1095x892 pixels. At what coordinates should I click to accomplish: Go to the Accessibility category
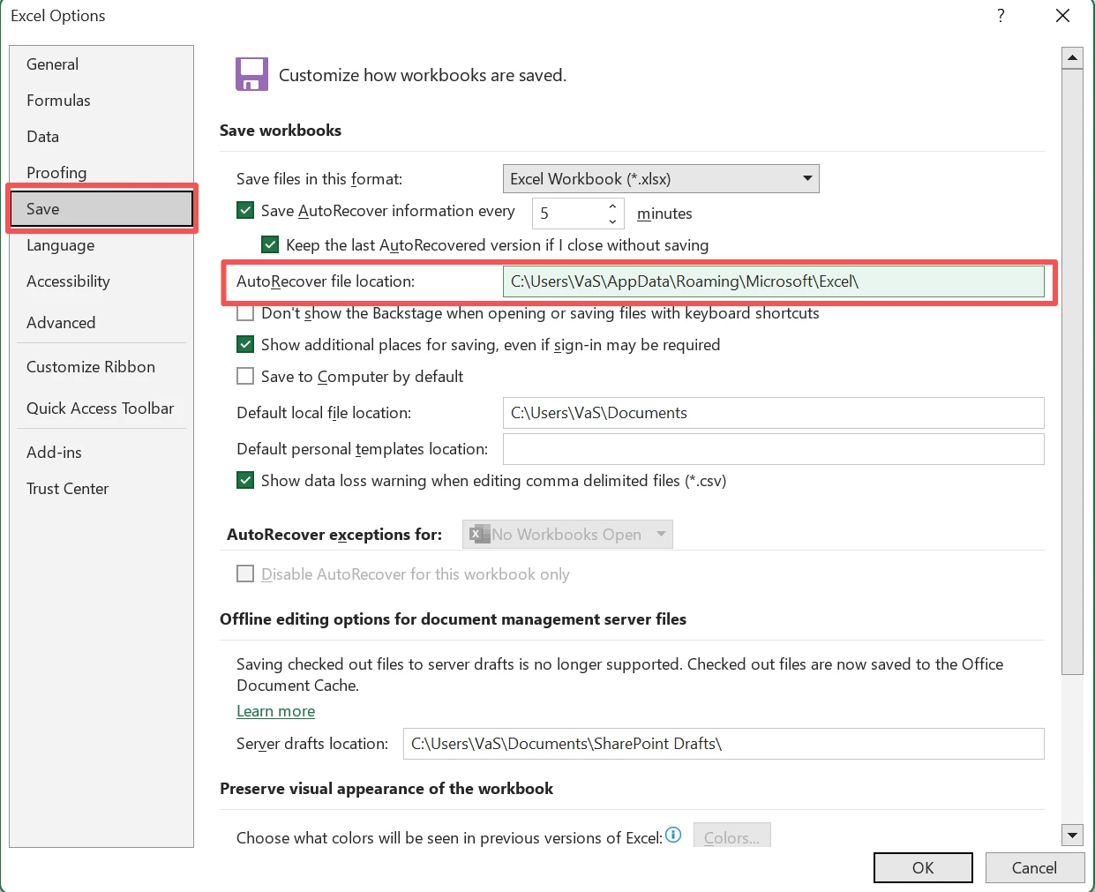(101, 281)
